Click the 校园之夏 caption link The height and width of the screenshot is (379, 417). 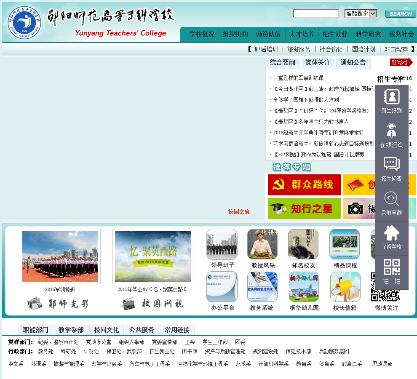tap(239, 211)
